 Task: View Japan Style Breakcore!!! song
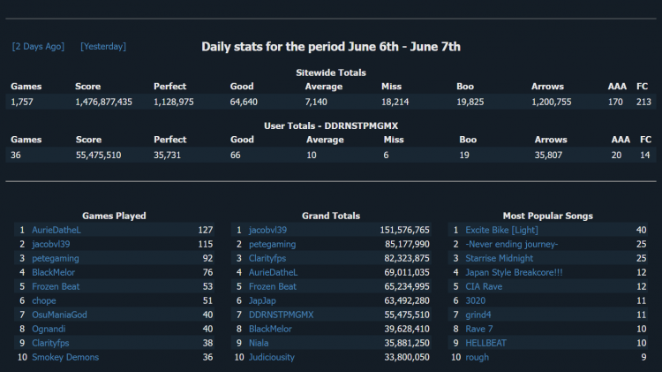click(x=514, y=272)
